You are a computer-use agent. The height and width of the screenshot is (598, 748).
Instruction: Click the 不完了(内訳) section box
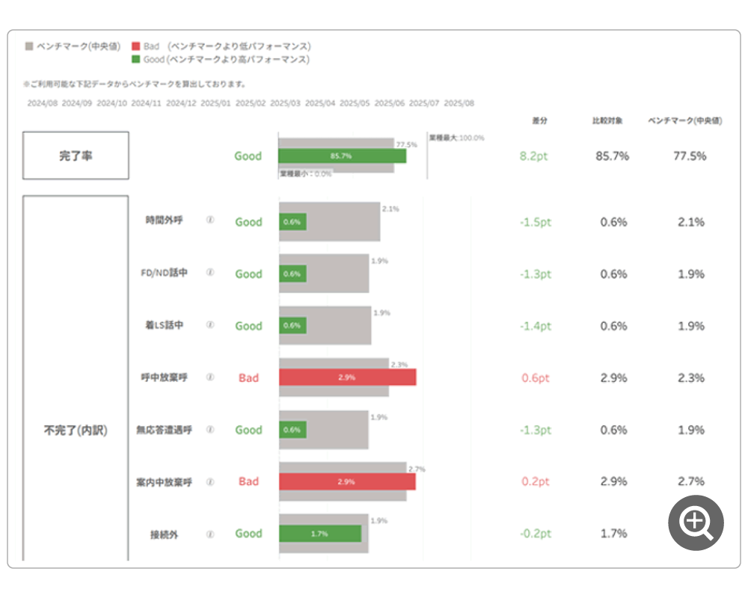click(76, 431)
